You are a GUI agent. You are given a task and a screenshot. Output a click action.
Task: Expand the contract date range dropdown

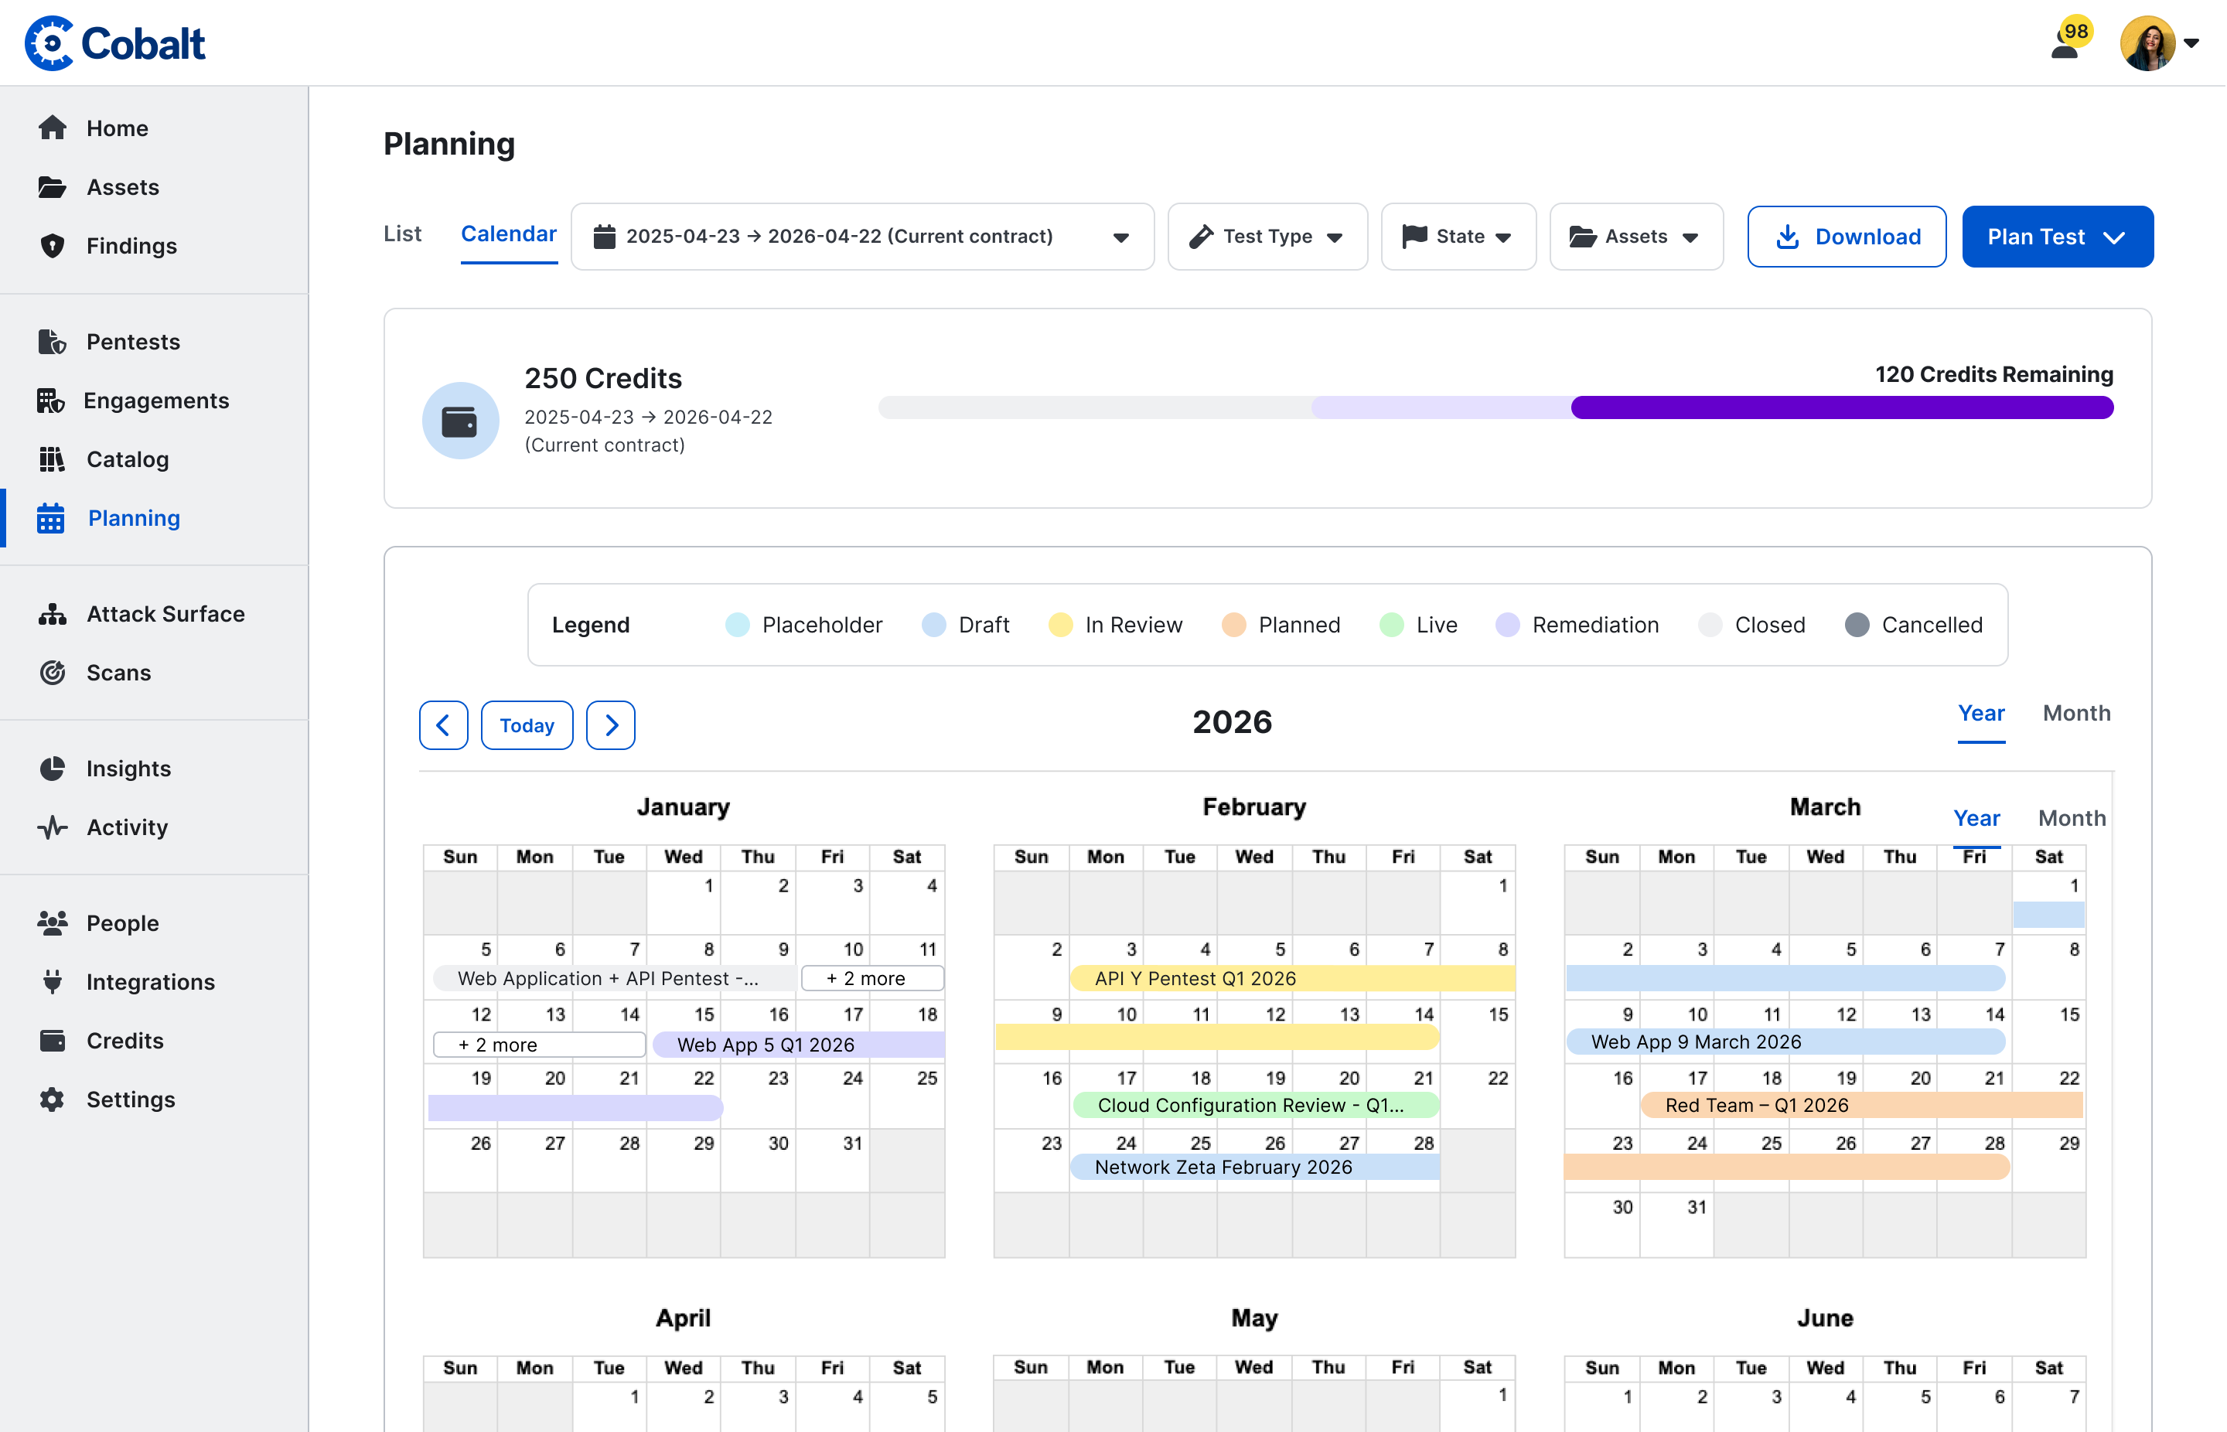tap(862, 236)
